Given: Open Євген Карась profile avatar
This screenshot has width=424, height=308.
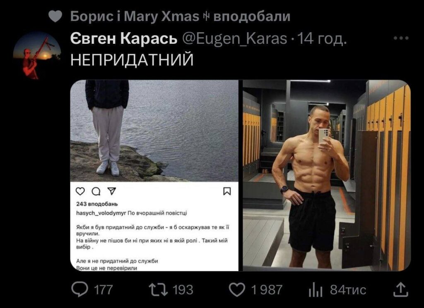Looking at the screenshot, I should pyautogui.click(x=37, y=55).
